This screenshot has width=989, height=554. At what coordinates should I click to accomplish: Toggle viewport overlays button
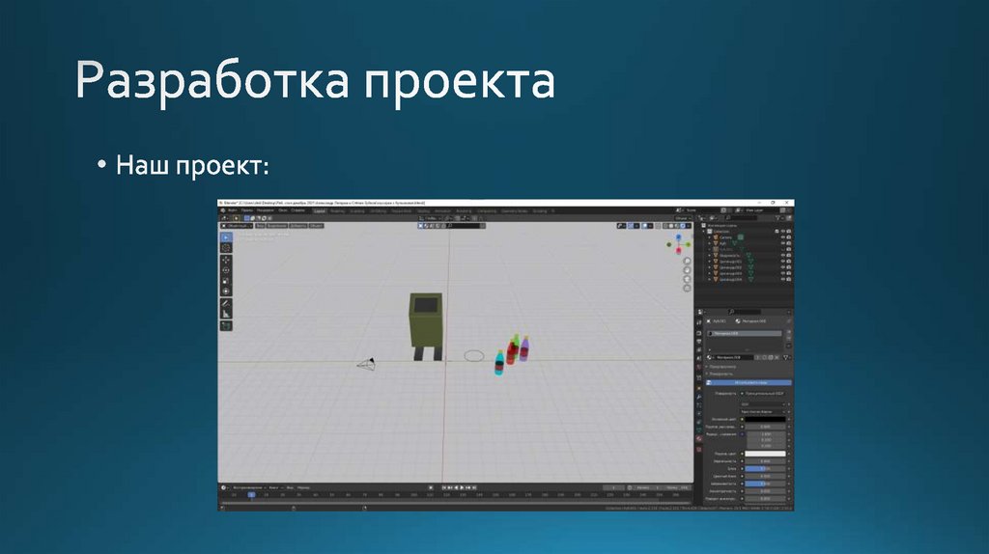(644, 226)
